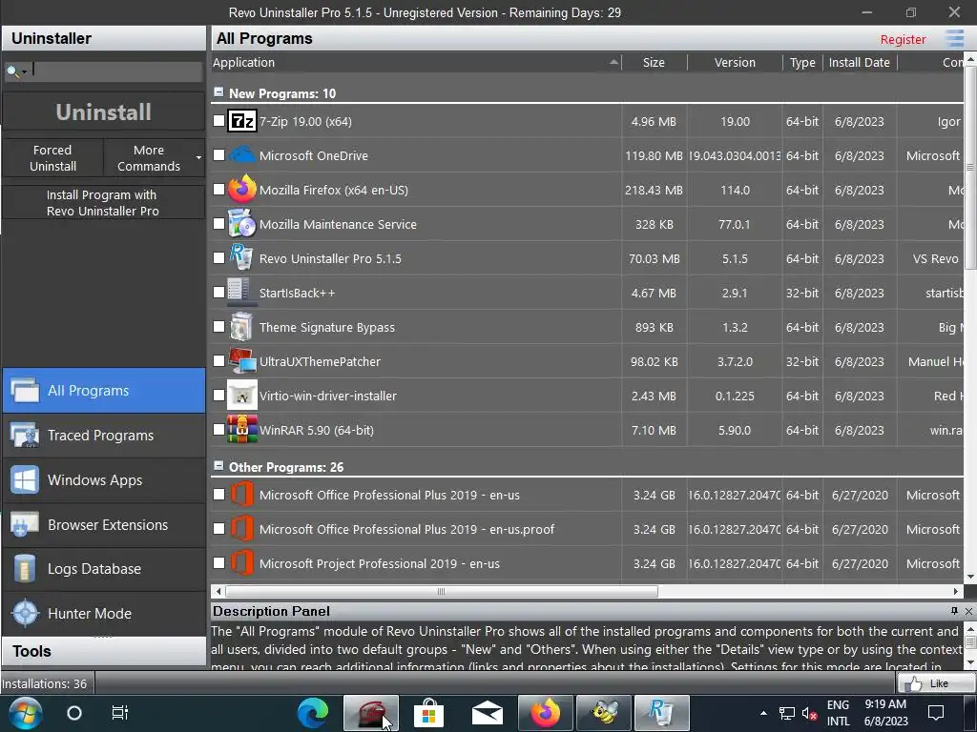Open Windows Start button
Image resolution: width=977 pixels, height=732 pixels.
[x=26, y=713]
